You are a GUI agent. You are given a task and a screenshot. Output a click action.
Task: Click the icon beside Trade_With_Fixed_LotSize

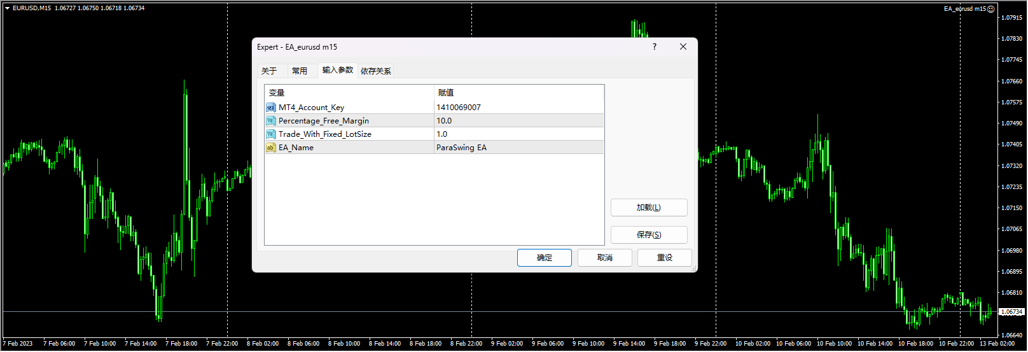(270, 134)
